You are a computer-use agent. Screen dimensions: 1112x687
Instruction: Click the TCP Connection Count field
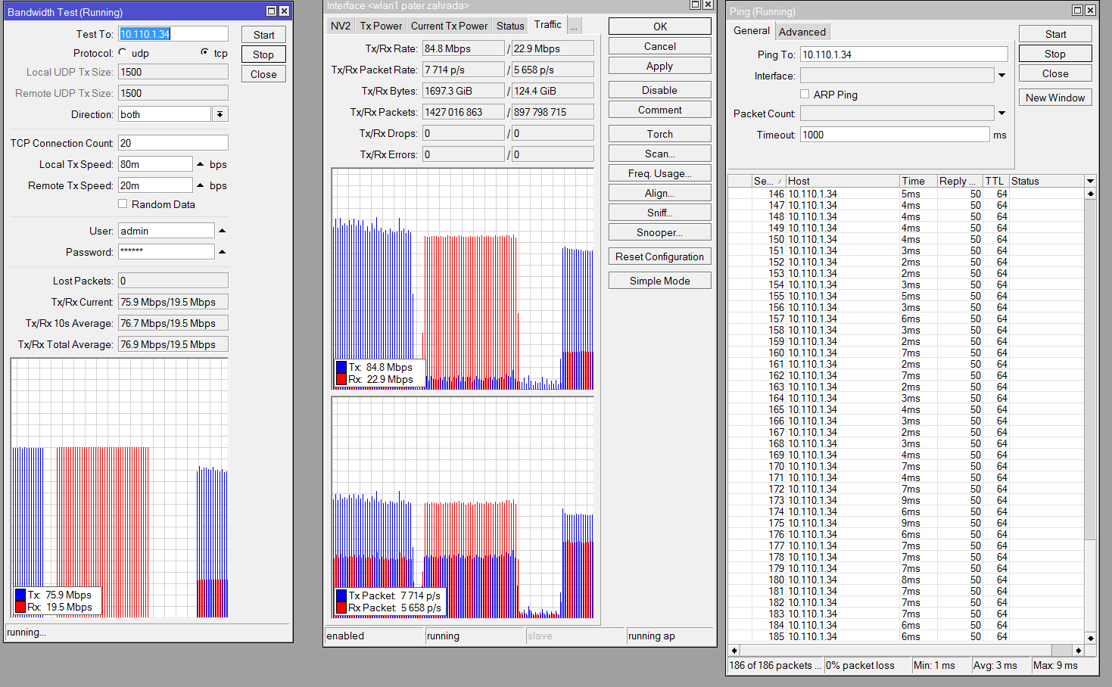173,143
